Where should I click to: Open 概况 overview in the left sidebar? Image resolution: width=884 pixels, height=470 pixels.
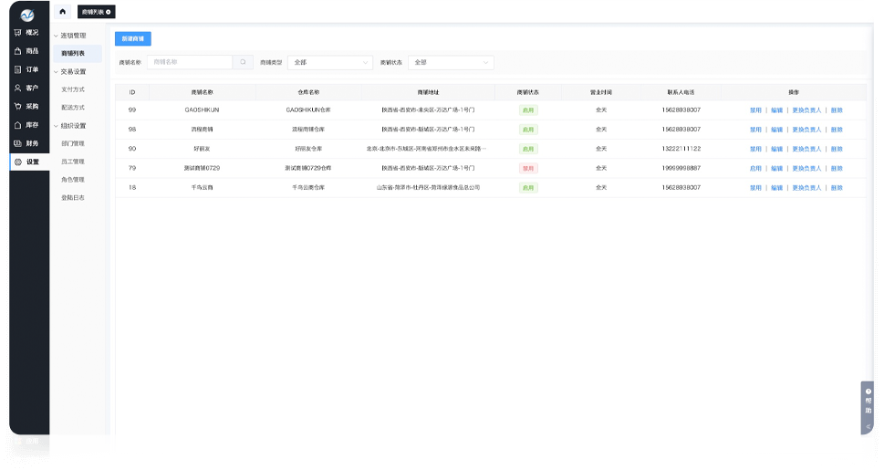coord(26,33)
